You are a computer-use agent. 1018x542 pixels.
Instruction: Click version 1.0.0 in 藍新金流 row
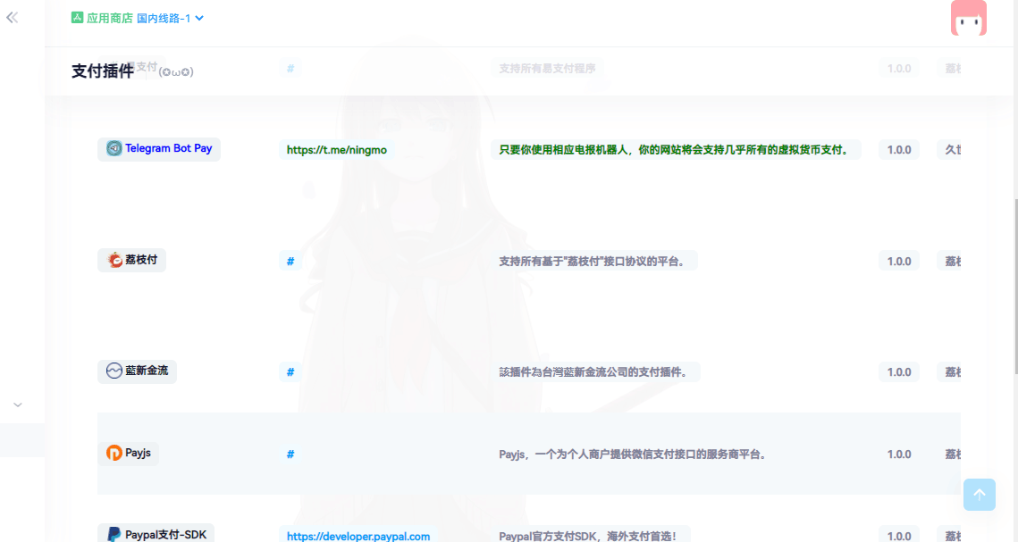(899, 372)
